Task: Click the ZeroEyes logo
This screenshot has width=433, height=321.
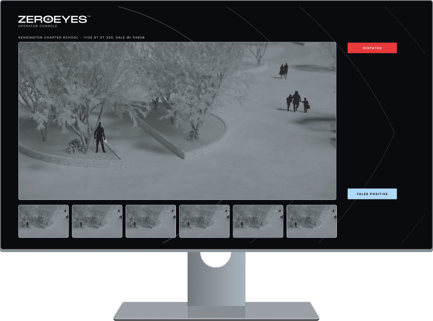Action: click(x=54, y=19)
